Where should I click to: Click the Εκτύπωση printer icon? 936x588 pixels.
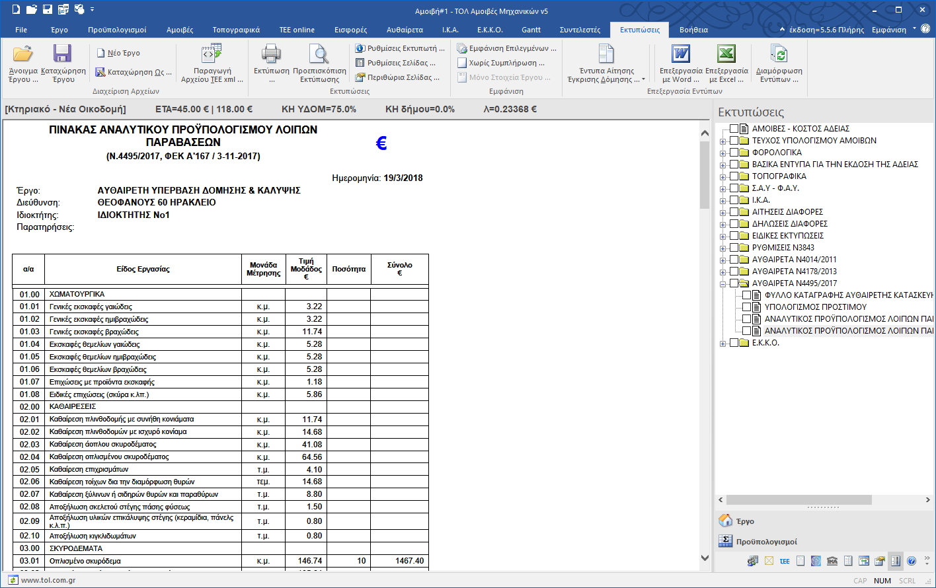(x=271, y=54)
